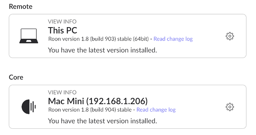Click the build 903 version text
This screenshot has height=135, width=256.
[x=98, y=39]
